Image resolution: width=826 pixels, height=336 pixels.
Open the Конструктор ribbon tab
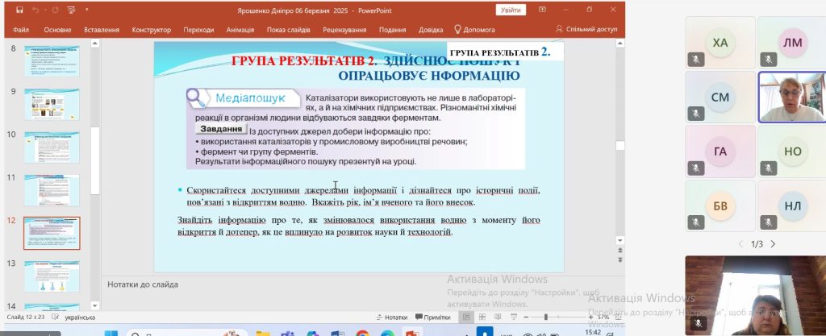[151, 30]
